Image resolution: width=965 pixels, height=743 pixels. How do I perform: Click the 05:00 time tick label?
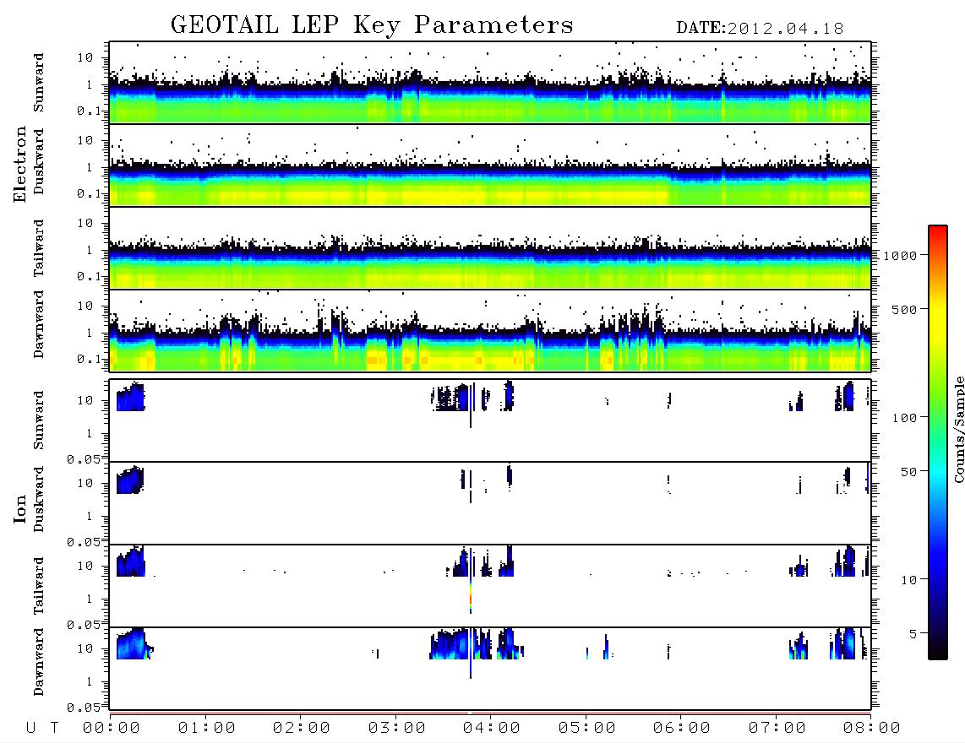tap(587, 728)
